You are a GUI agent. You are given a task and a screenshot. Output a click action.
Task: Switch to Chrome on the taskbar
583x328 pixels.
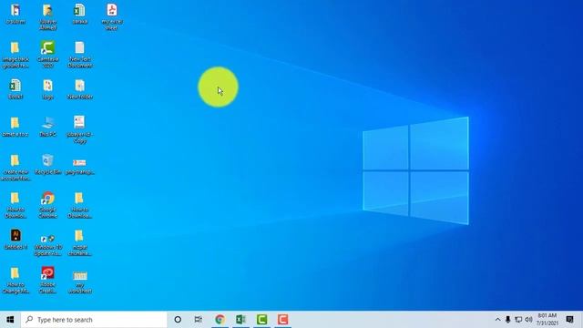(220, 320)
